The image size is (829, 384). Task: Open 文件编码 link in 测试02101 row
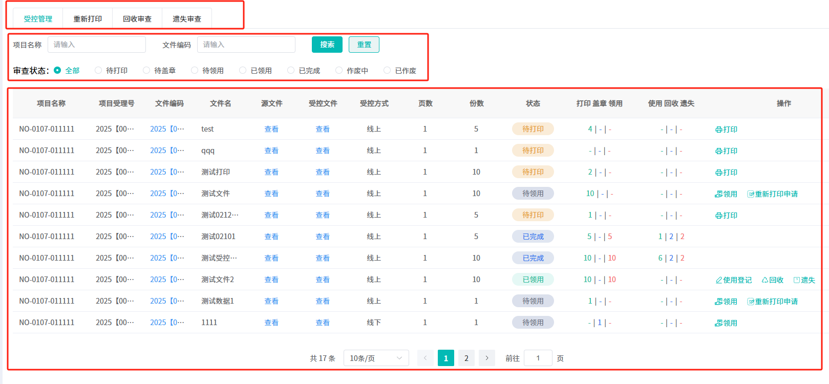[167, 237]
